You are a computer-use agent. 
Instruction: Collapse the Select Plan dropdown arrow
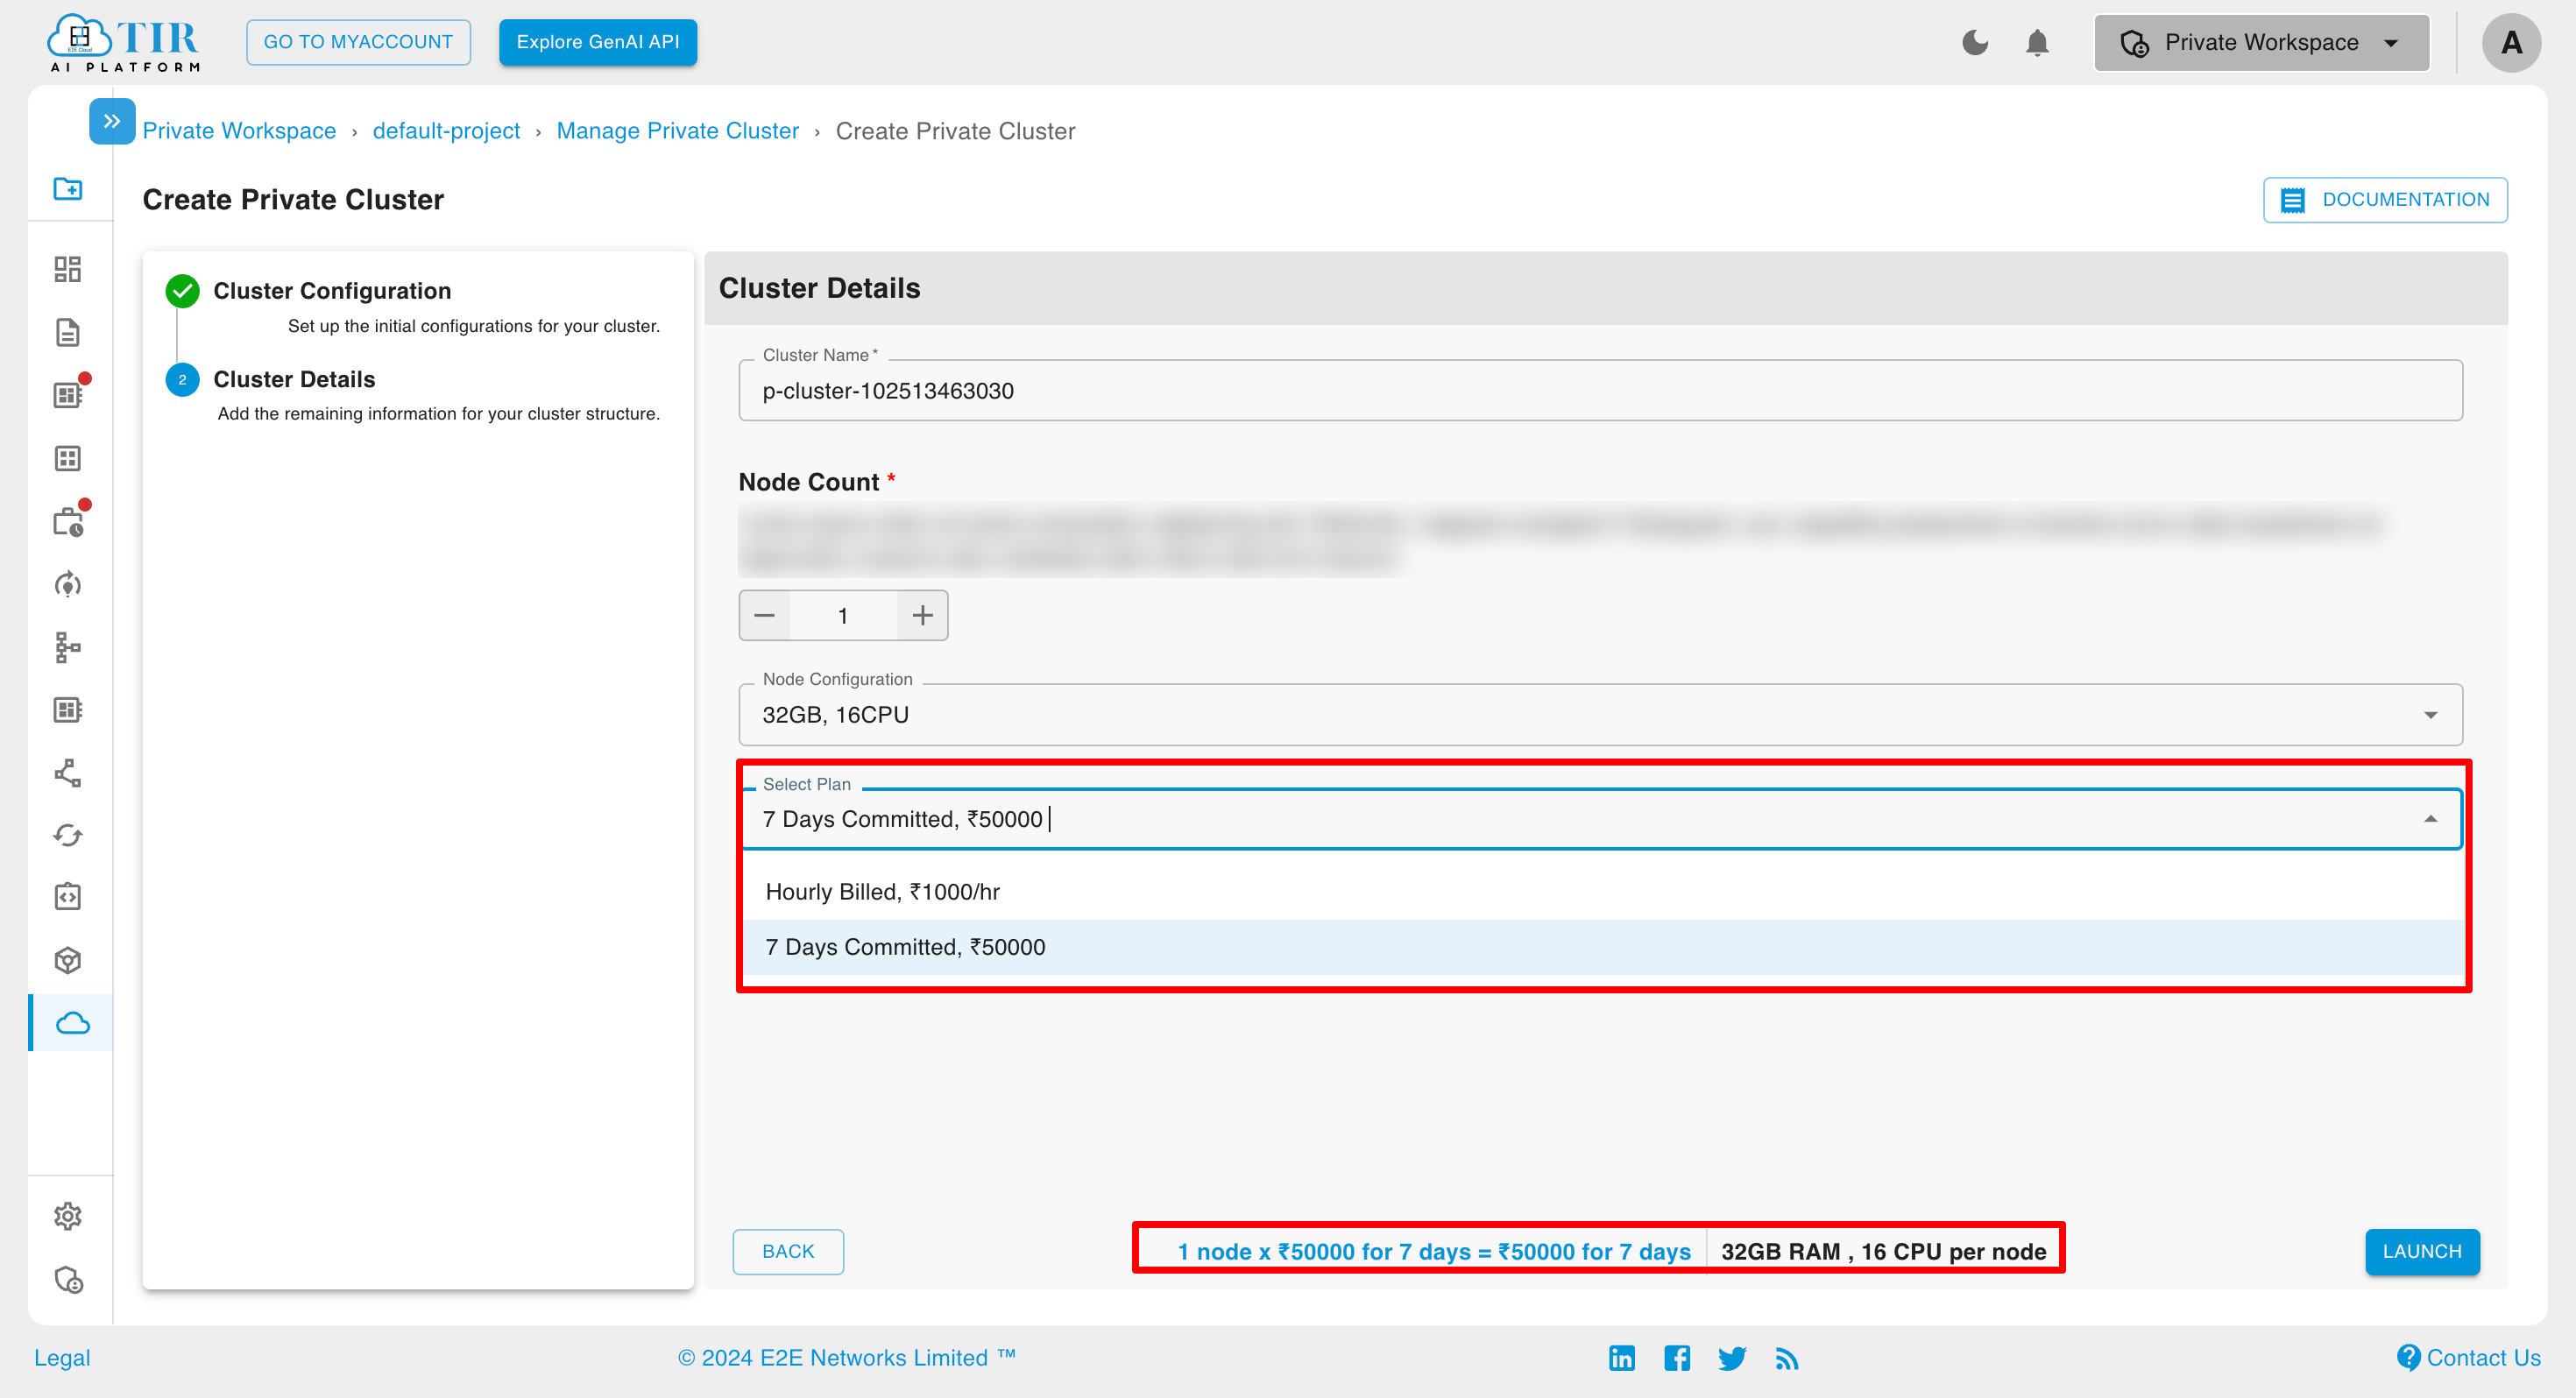pyautogui.click(x=2431, y=819)
